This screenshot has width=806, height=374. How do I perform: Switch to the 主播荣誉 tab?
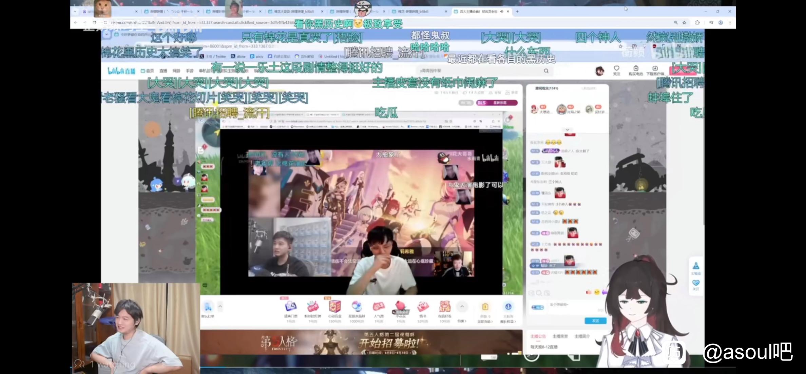560,336
